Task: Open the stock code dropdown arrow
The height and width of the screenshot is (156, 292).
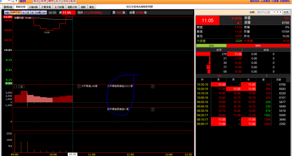Action: [9, 1]
